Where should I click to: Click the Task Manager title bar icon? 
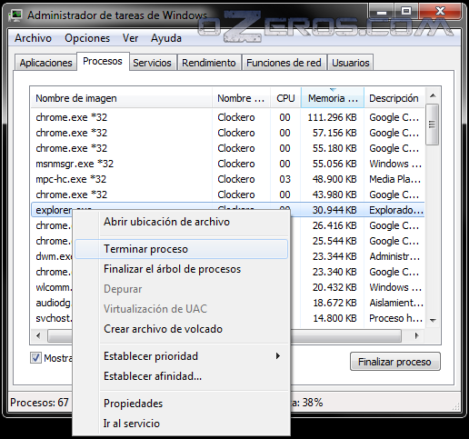click(15, 15)
